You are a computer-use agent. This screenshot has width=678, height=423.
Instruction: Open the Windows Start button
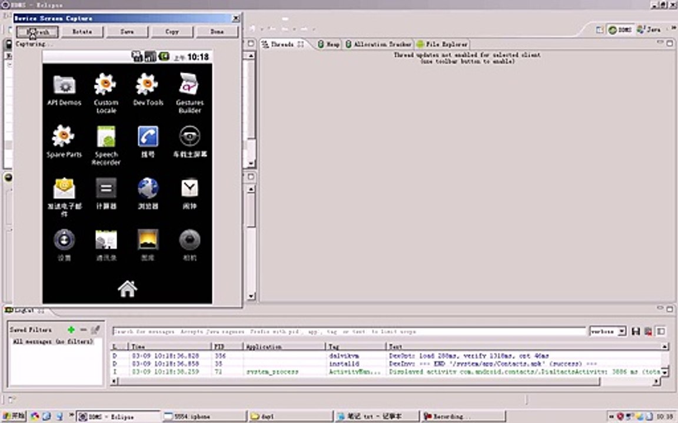click(x=14, y=416)
